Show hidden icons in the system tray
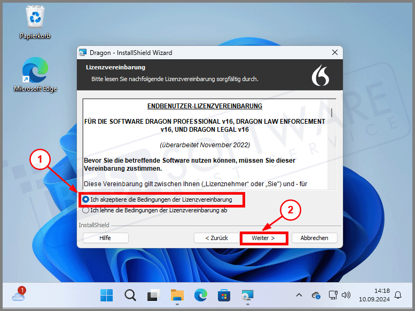Image resolution: width=415 pixels, height=311 pixels. [x=299, y=295]
